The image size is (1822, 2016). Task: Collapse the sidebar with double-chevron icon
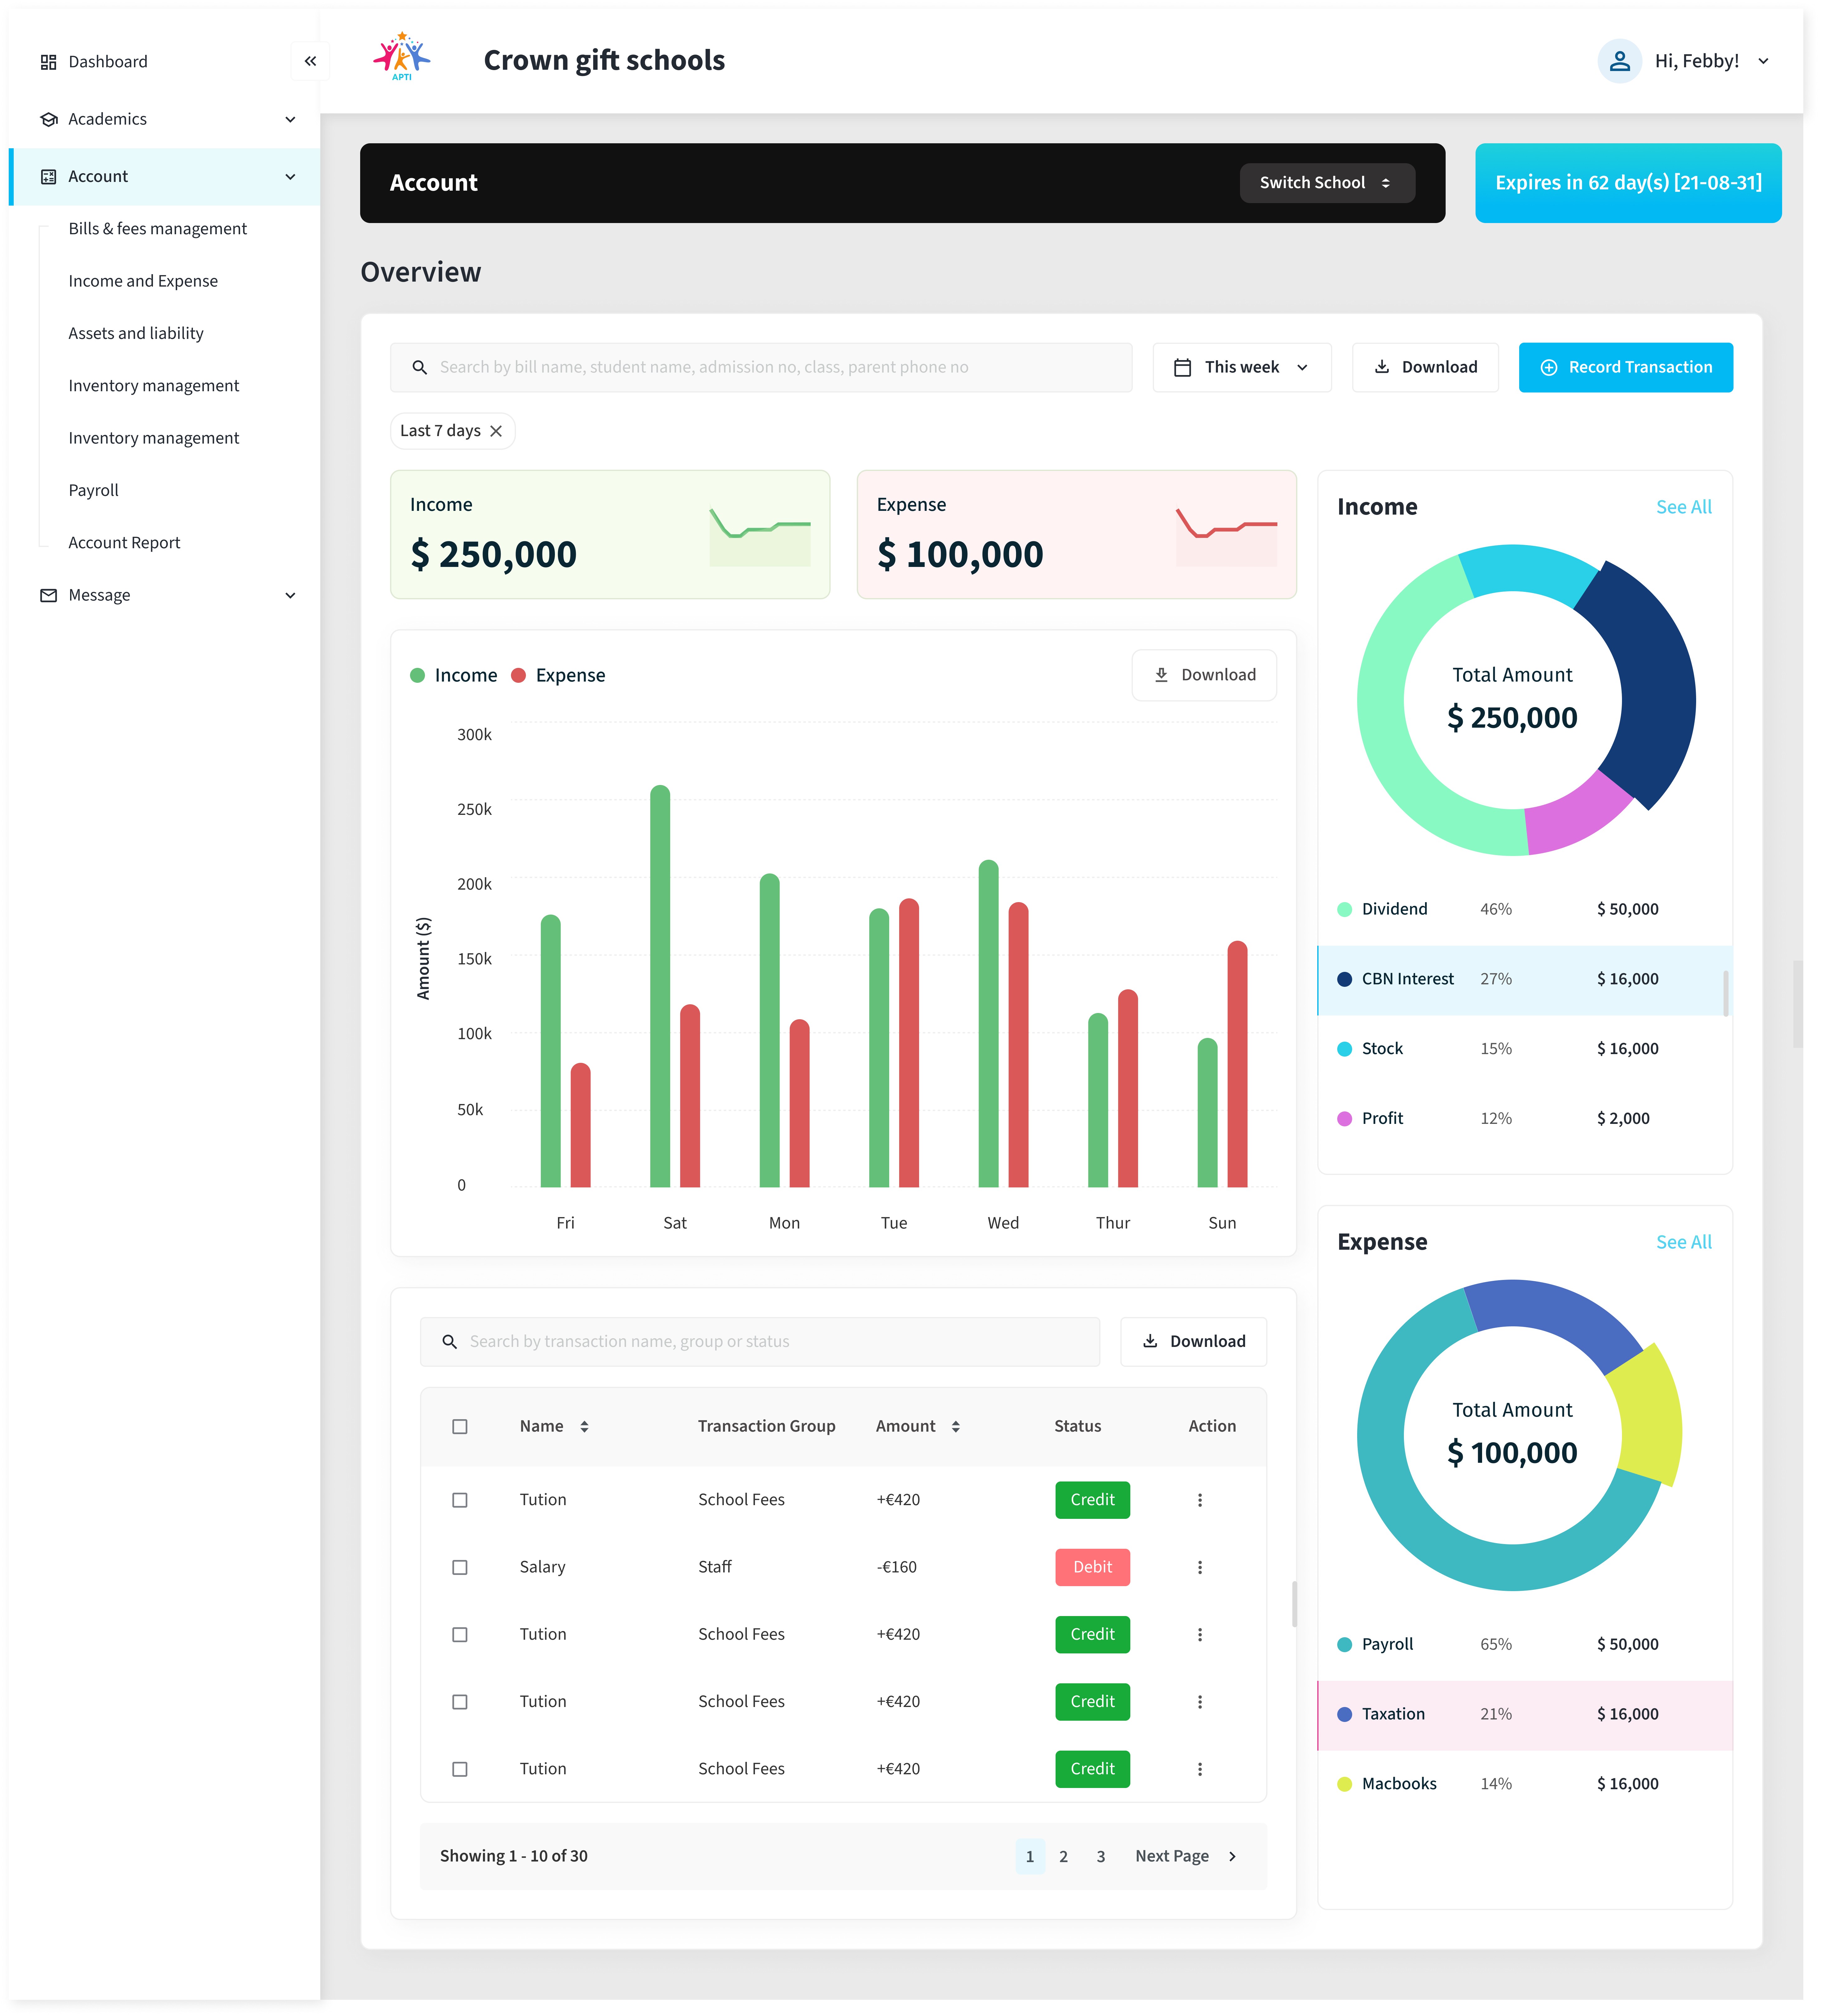coord(310,61)
